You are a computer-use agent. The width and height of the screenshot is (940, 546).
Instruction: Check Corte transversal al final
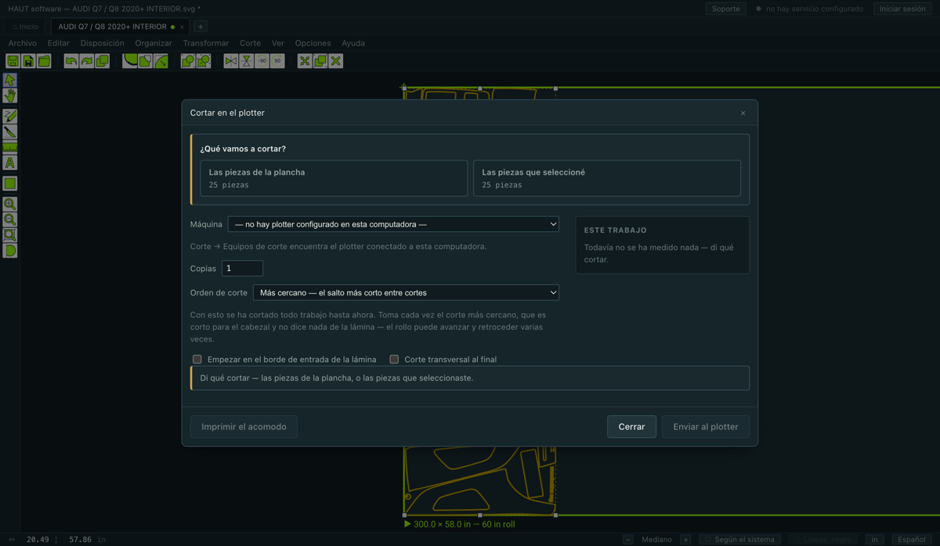tap(394, 360)
